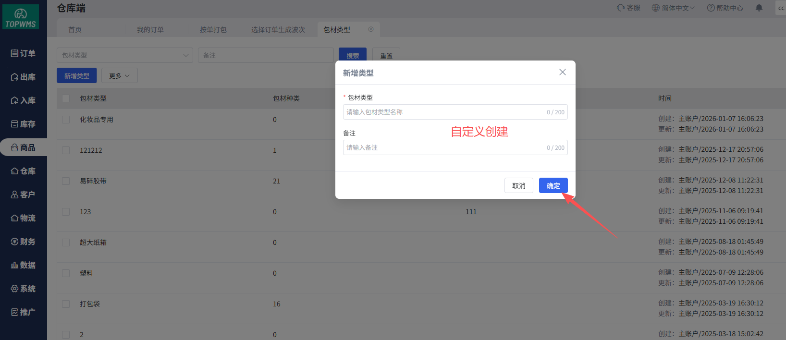
Task: Open the 财务 finance sidebar icon
Action: click(x=15, y=242)
